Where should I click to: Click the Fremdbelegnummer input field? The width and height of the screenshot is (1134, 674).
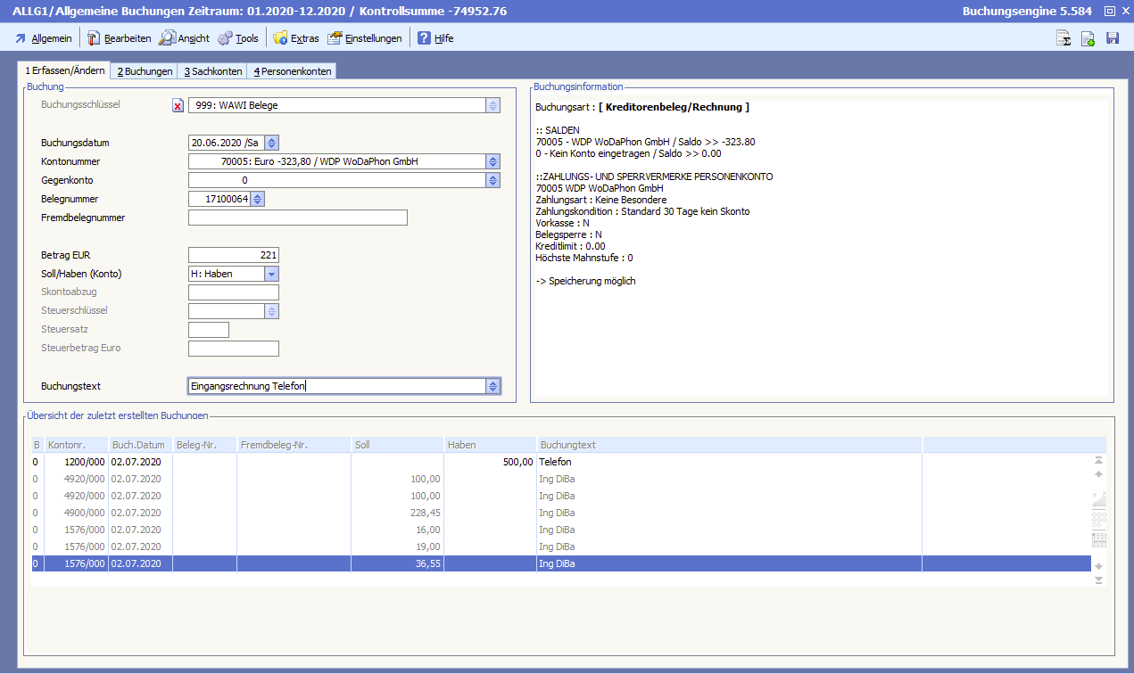pos(297,218)
